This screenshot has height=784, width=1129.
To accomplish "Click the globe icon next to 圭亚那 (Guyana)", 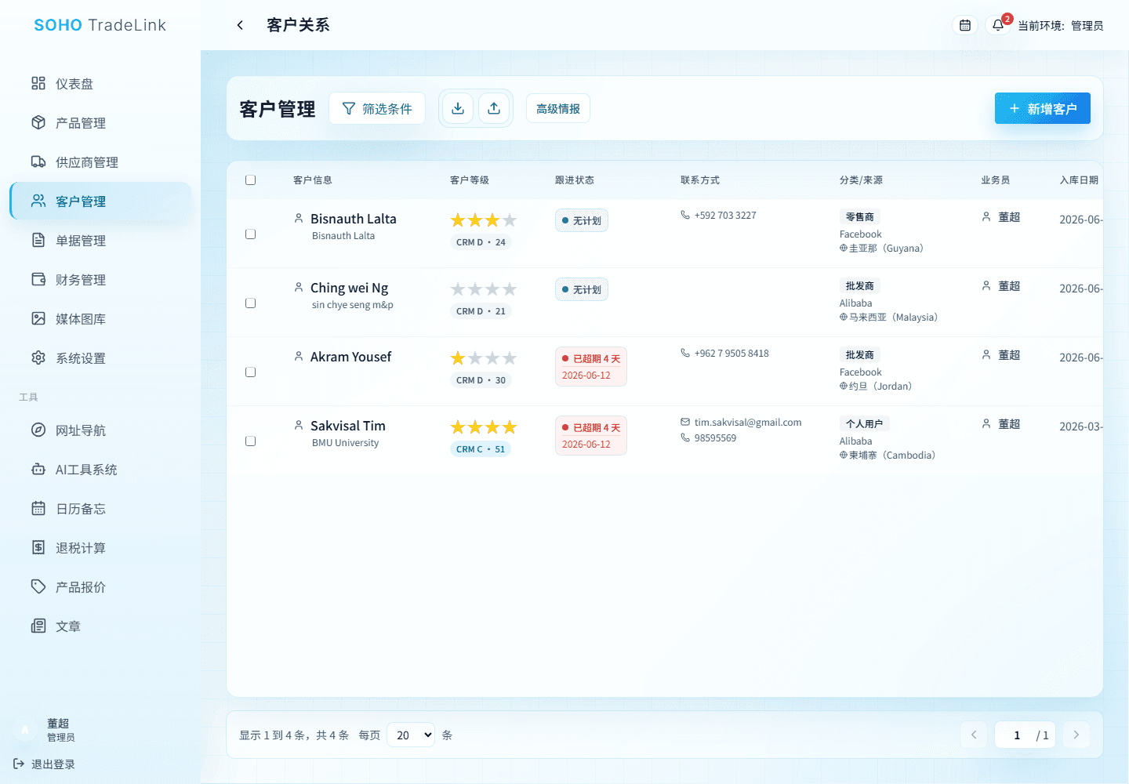I will 844,248.
